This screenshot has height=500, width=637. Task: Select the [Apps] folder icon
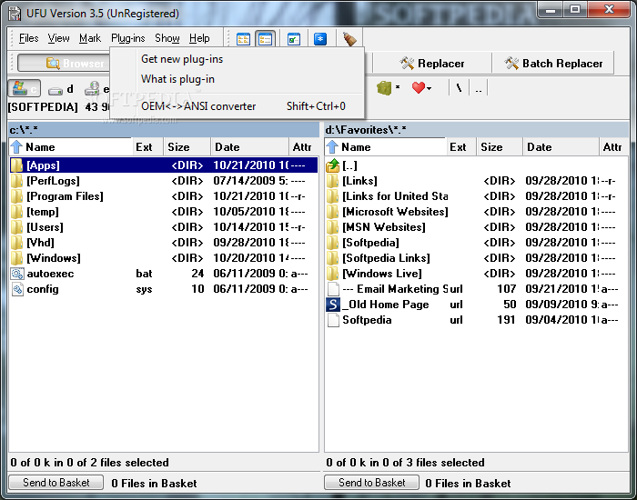click(16, 165)
